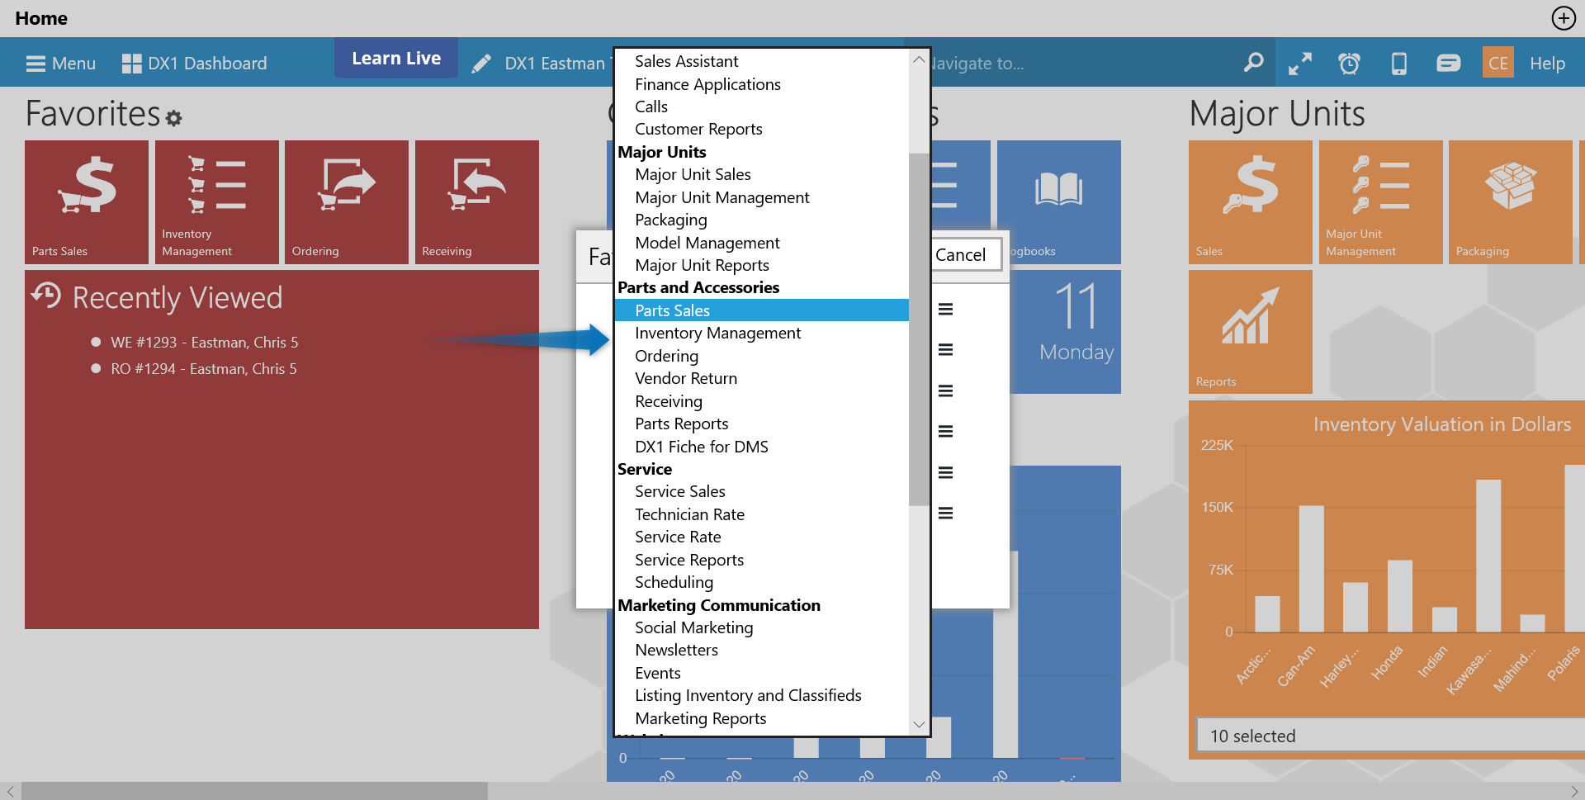This screenshot has height=800, width=1585.
Task: Select Service Sales option
Action: point(762,491)
